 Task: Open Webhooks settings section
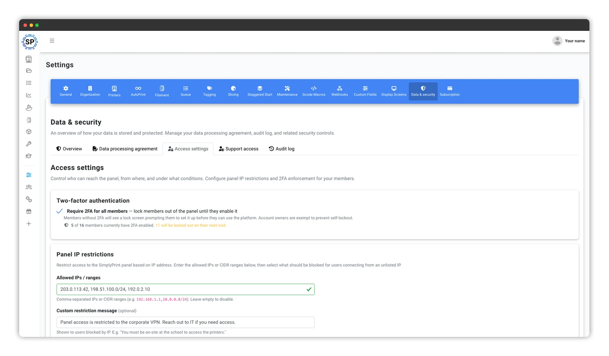pos(339,91)
